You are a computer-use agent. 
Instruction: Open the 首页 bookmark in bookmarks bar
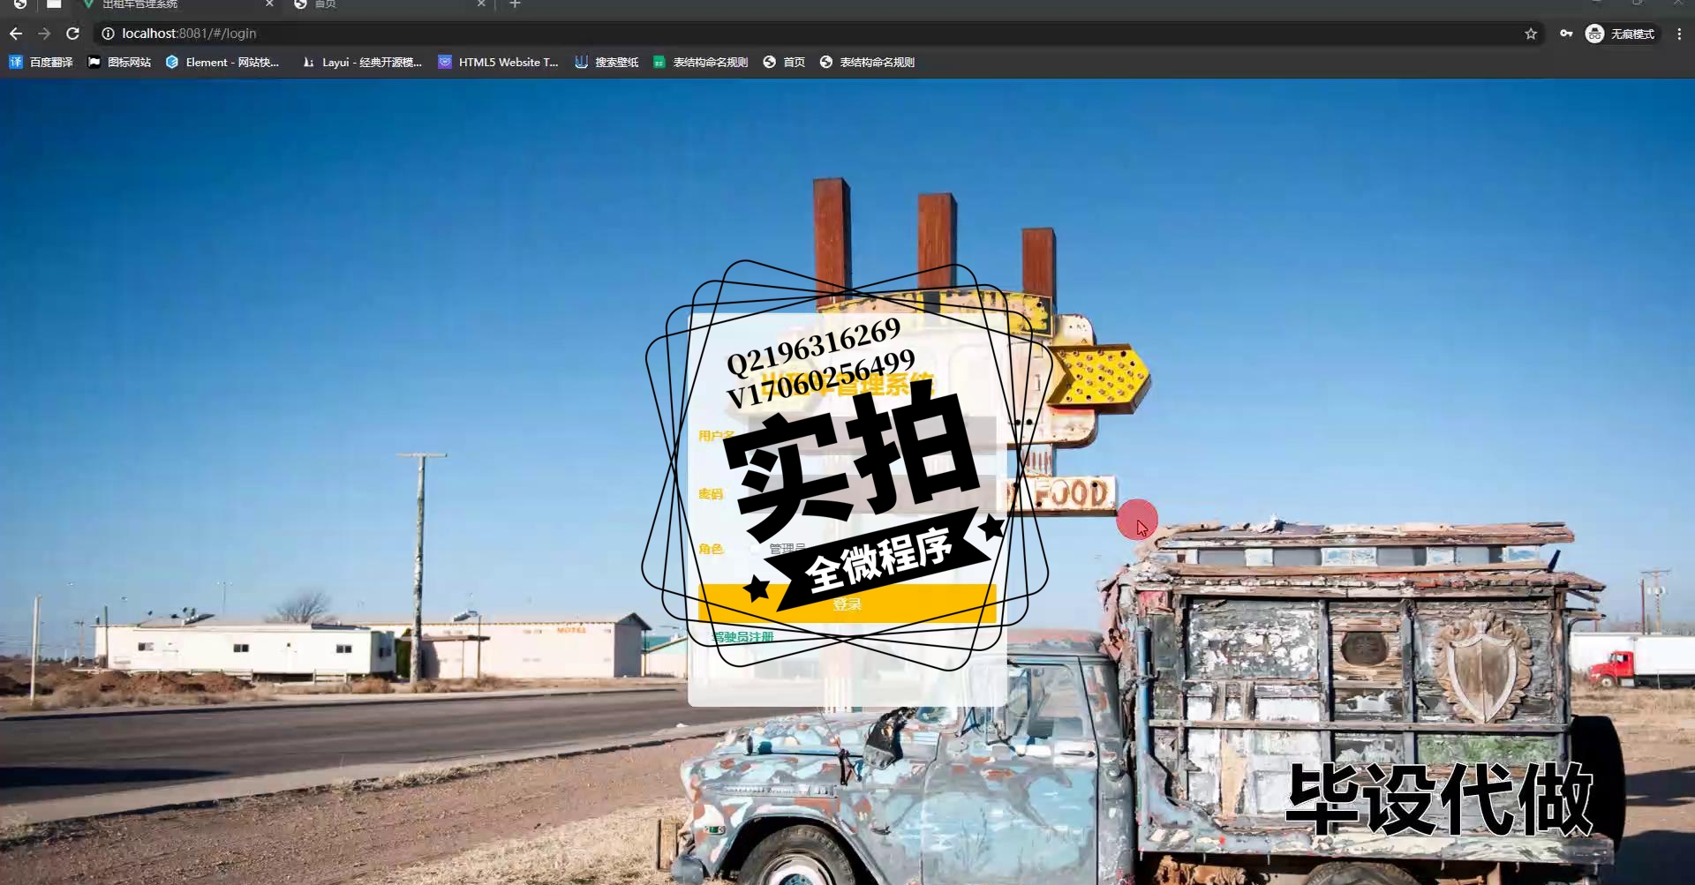[784, 62]
